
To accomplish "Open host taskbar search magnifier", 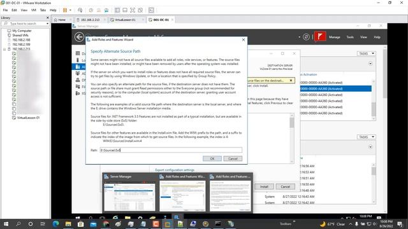I will click(18, 224).
